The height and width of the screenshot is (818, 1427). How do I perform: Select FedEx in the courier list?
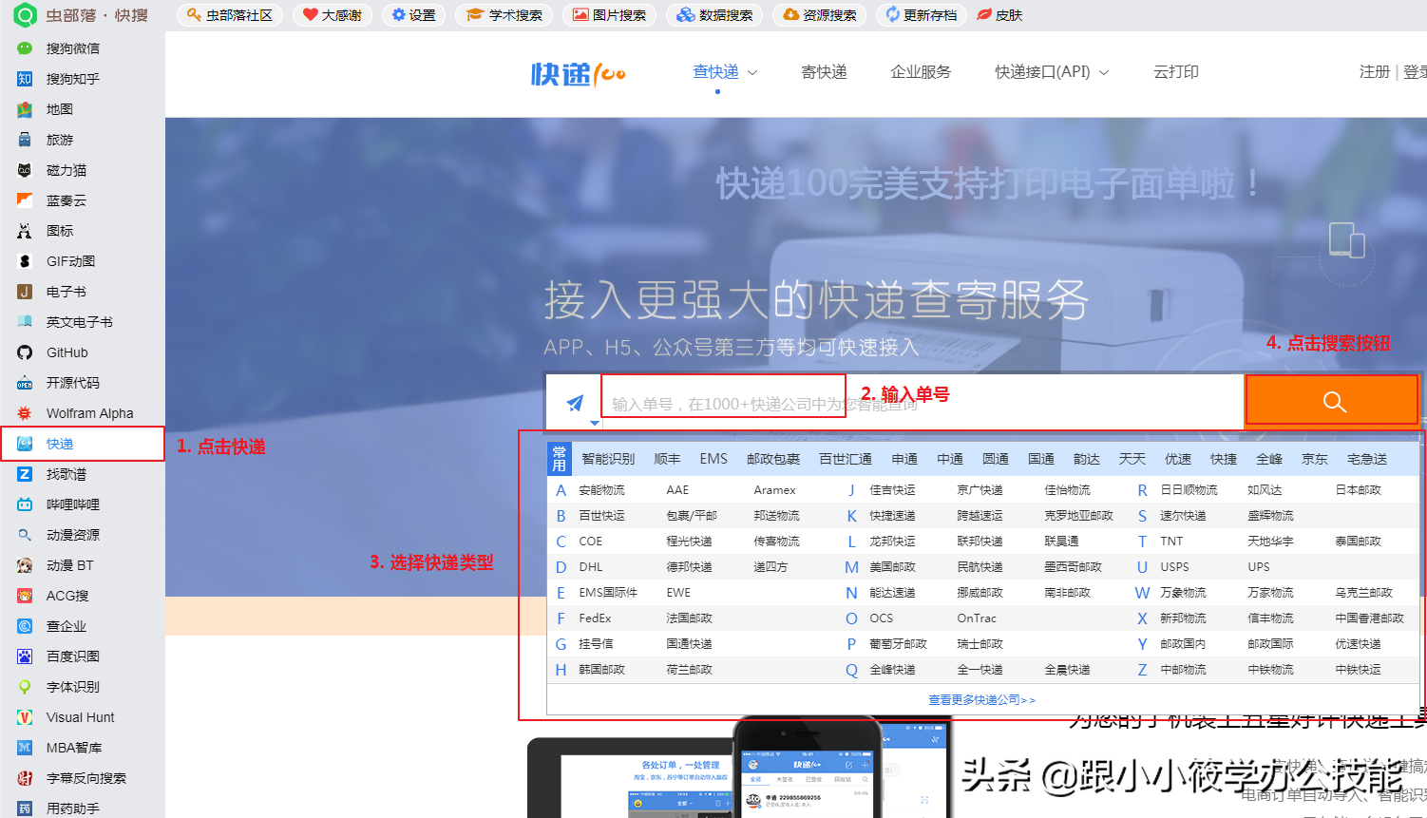click(x=595, y=618)
